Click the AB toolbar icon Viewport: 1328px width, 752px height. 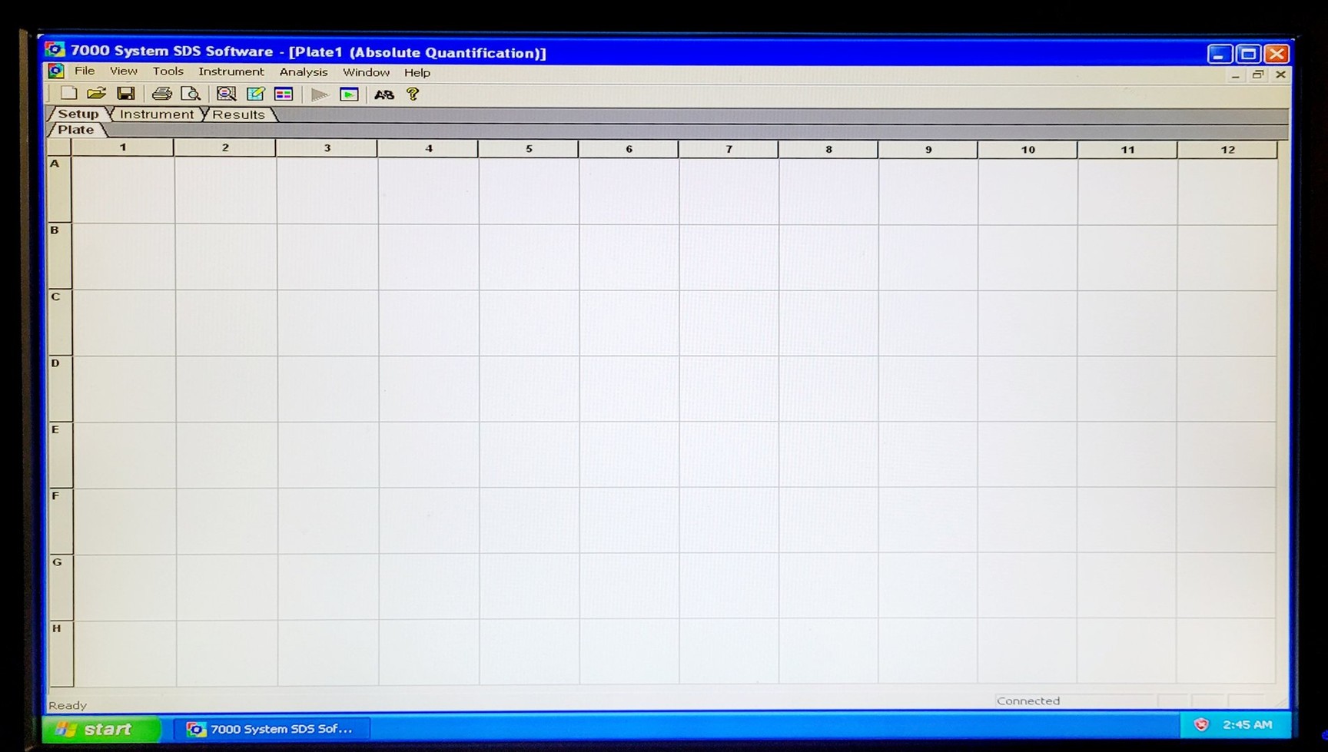[383, 94]
